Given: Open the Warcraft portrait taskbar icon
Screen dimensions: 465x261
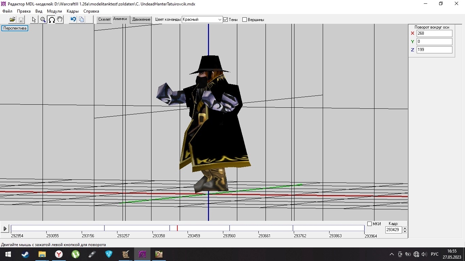Looking at the screenshot, I should pyautogui.click(x=159, y=254).
